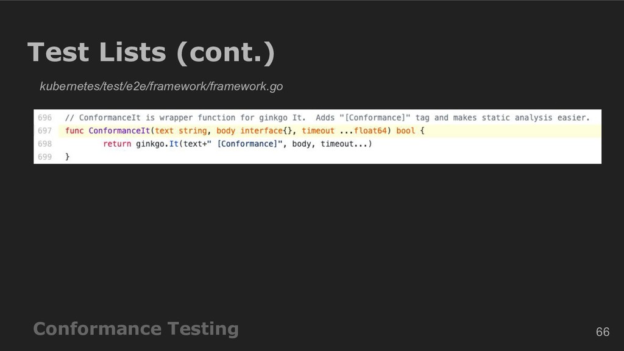Select line number 698 in the code
This screenshot has height=351, width=624.
44,144
